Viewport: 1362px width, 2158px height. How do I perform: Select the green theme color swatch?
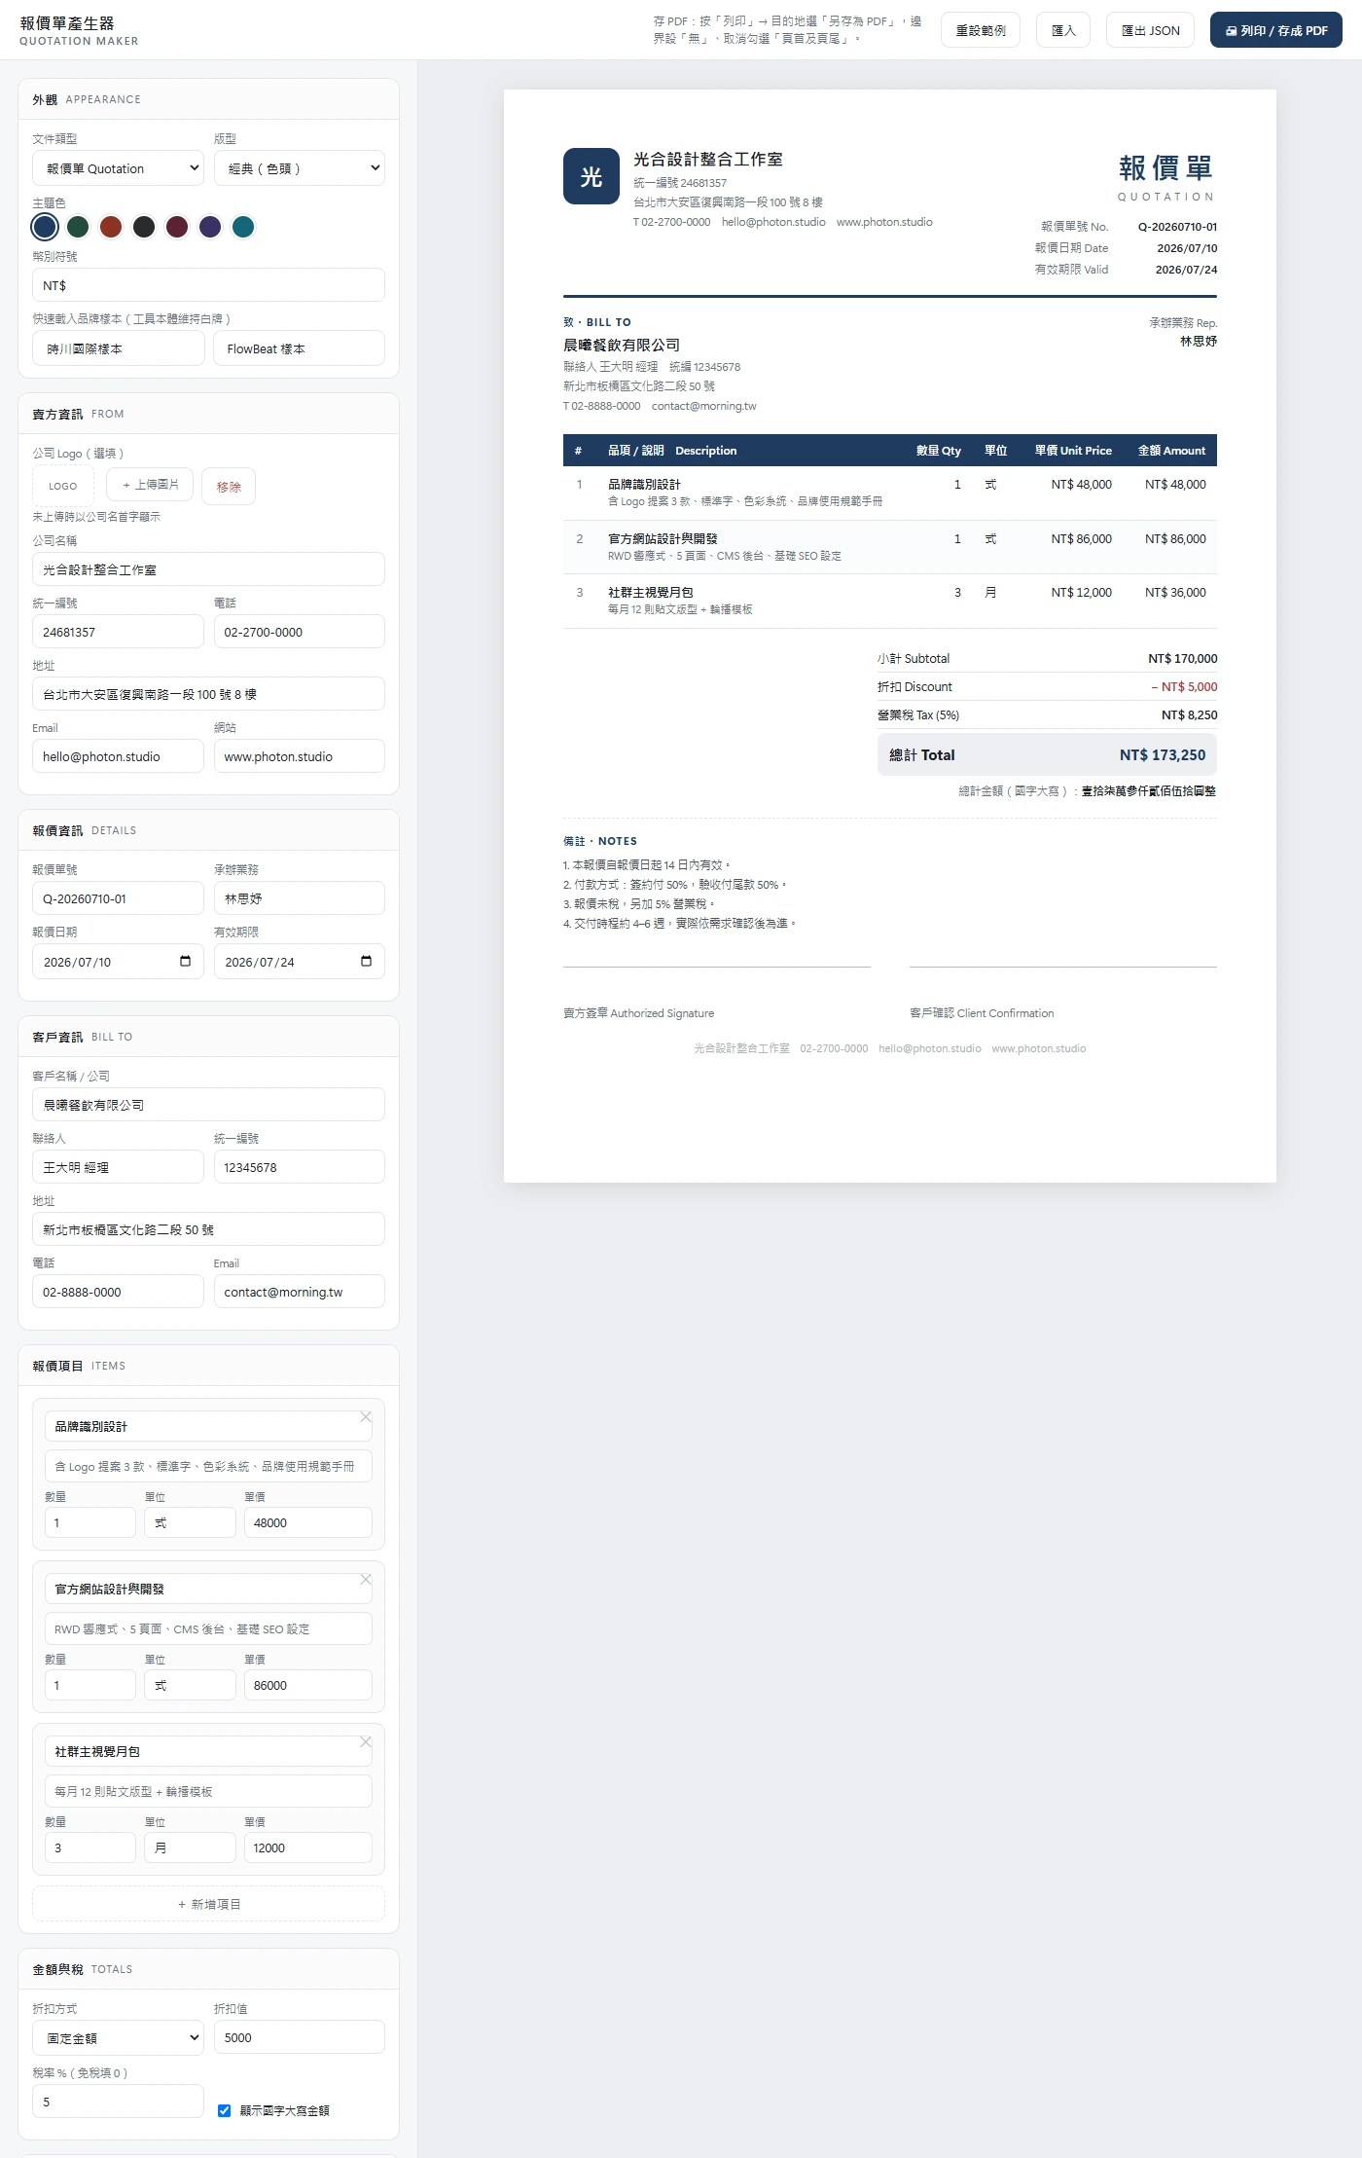point(78,227)
